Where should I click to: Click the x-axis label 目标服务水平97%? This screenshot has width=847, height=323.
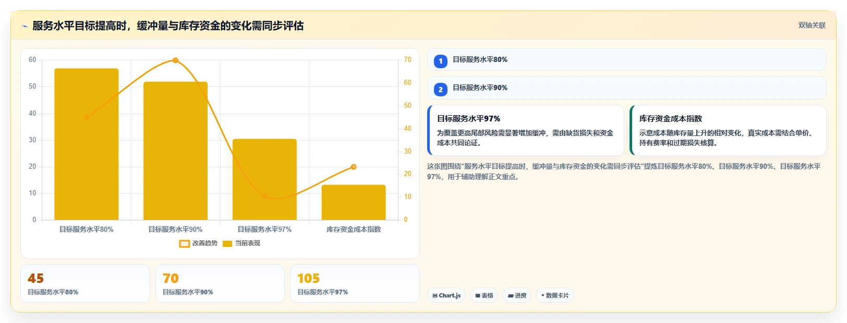(x=264, y=229)
